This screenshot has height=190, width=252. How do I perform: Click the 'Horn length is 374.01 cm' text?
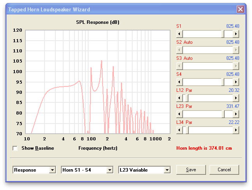point(204,148)
